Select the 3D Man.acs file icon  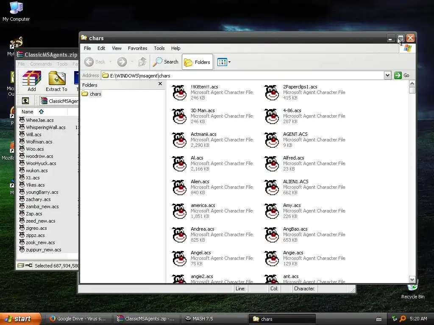[179, 116]
